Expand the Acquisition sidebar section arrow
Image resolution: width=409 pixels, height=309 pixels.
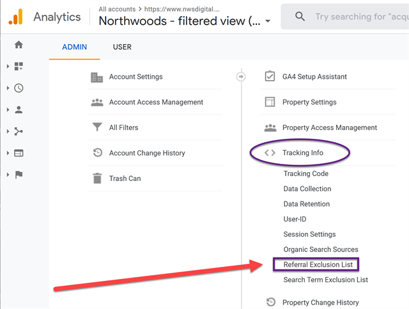tap(8, 131)
